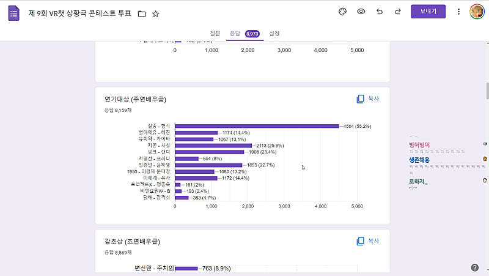Image resolution: width=489 pixels, height=276 pixels.
Task: Click the 실종 - 정식 bar in chart
Action: (x=257, y=126)
